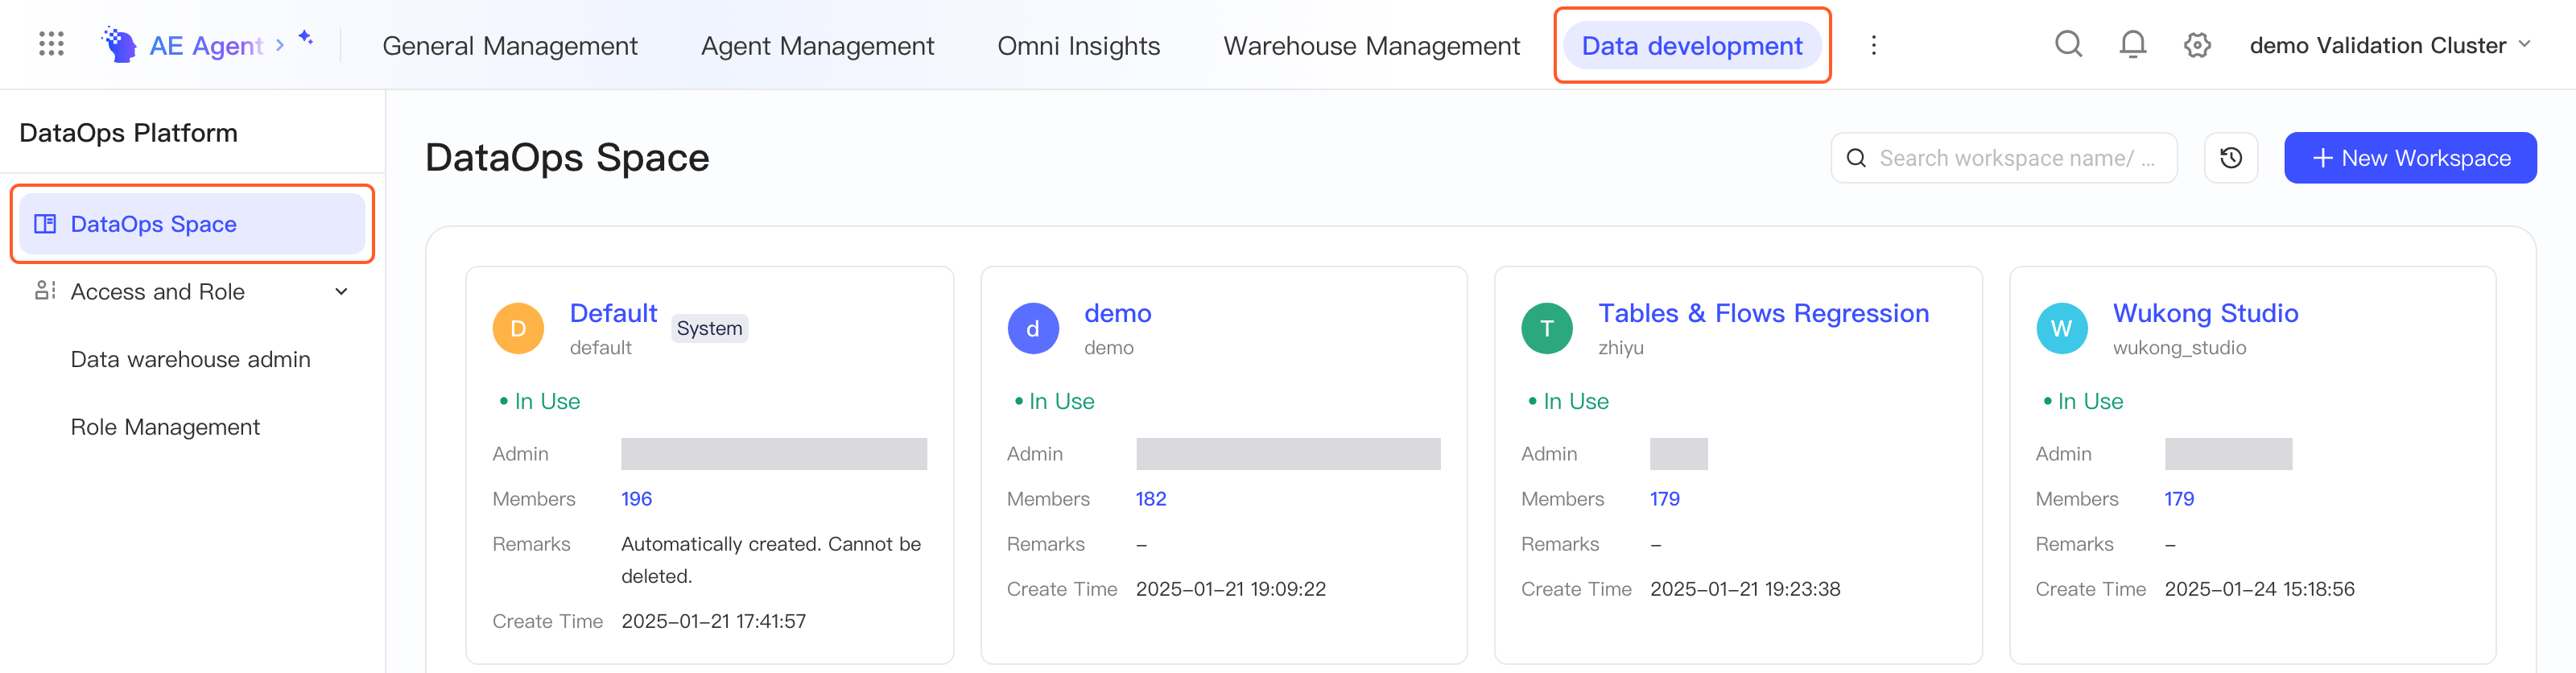The image size is (2576, 673).
Task: Open the settings gear icon
Action: [x=2197, y=45]
